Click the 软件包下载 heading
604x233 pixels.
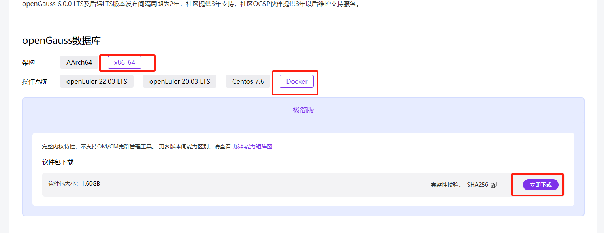(x=58, y=162)
